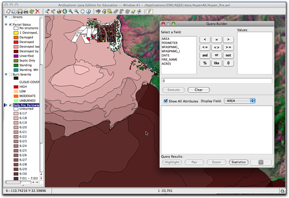Viewport: 289px width, 198px height.
Task: Click the status bar globe icon
Action: (282, 191)
